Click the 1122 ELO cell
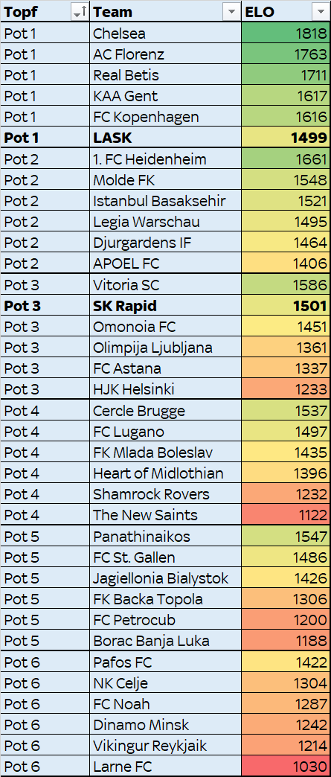 pos(286,515)
